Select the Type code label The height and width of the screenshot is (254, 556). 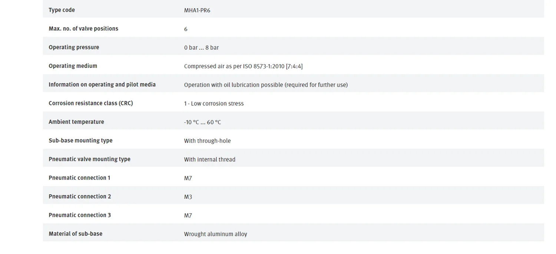pos(62,10)
